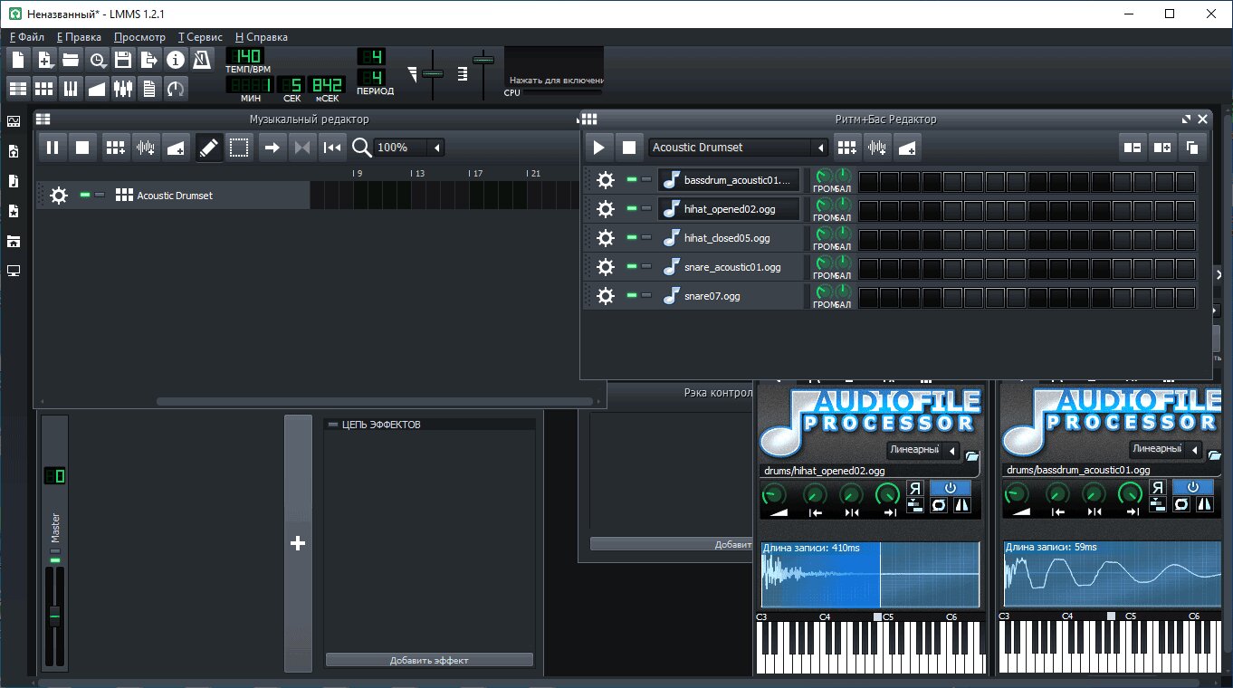This screenshot has height=688, width=1233.
Task: Open the Файл menu
Action: [x=27, y=37]
